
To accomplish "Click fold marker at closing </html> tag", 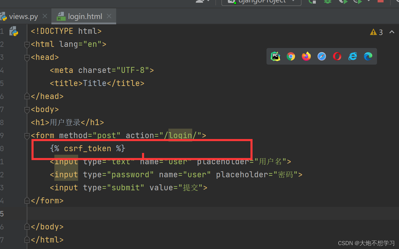I will pos(27,240).
